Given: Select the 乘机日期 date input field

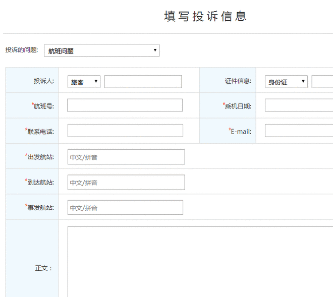Looking at the screenshot, I should (x=299, y=105).
